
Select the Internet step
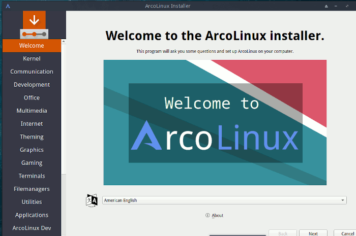point(32,124)
